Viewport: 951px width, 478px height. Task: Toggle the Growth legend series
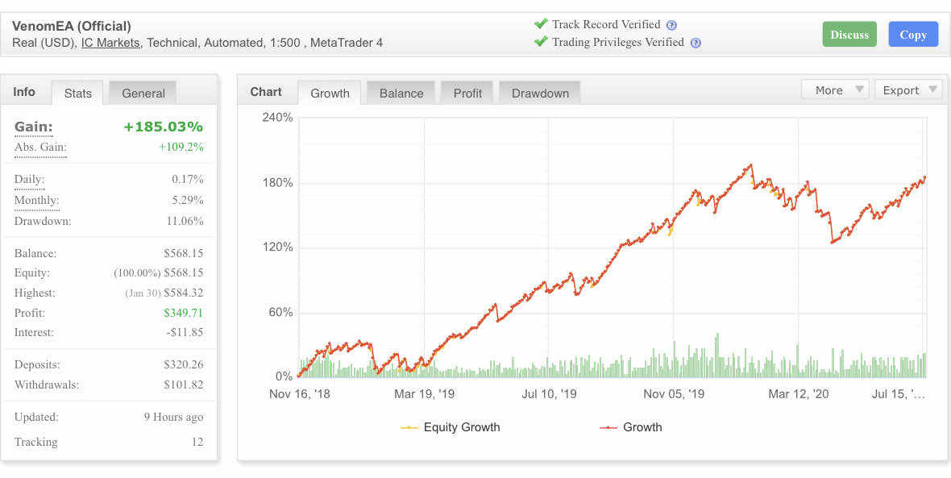click(x=631, y=427)
